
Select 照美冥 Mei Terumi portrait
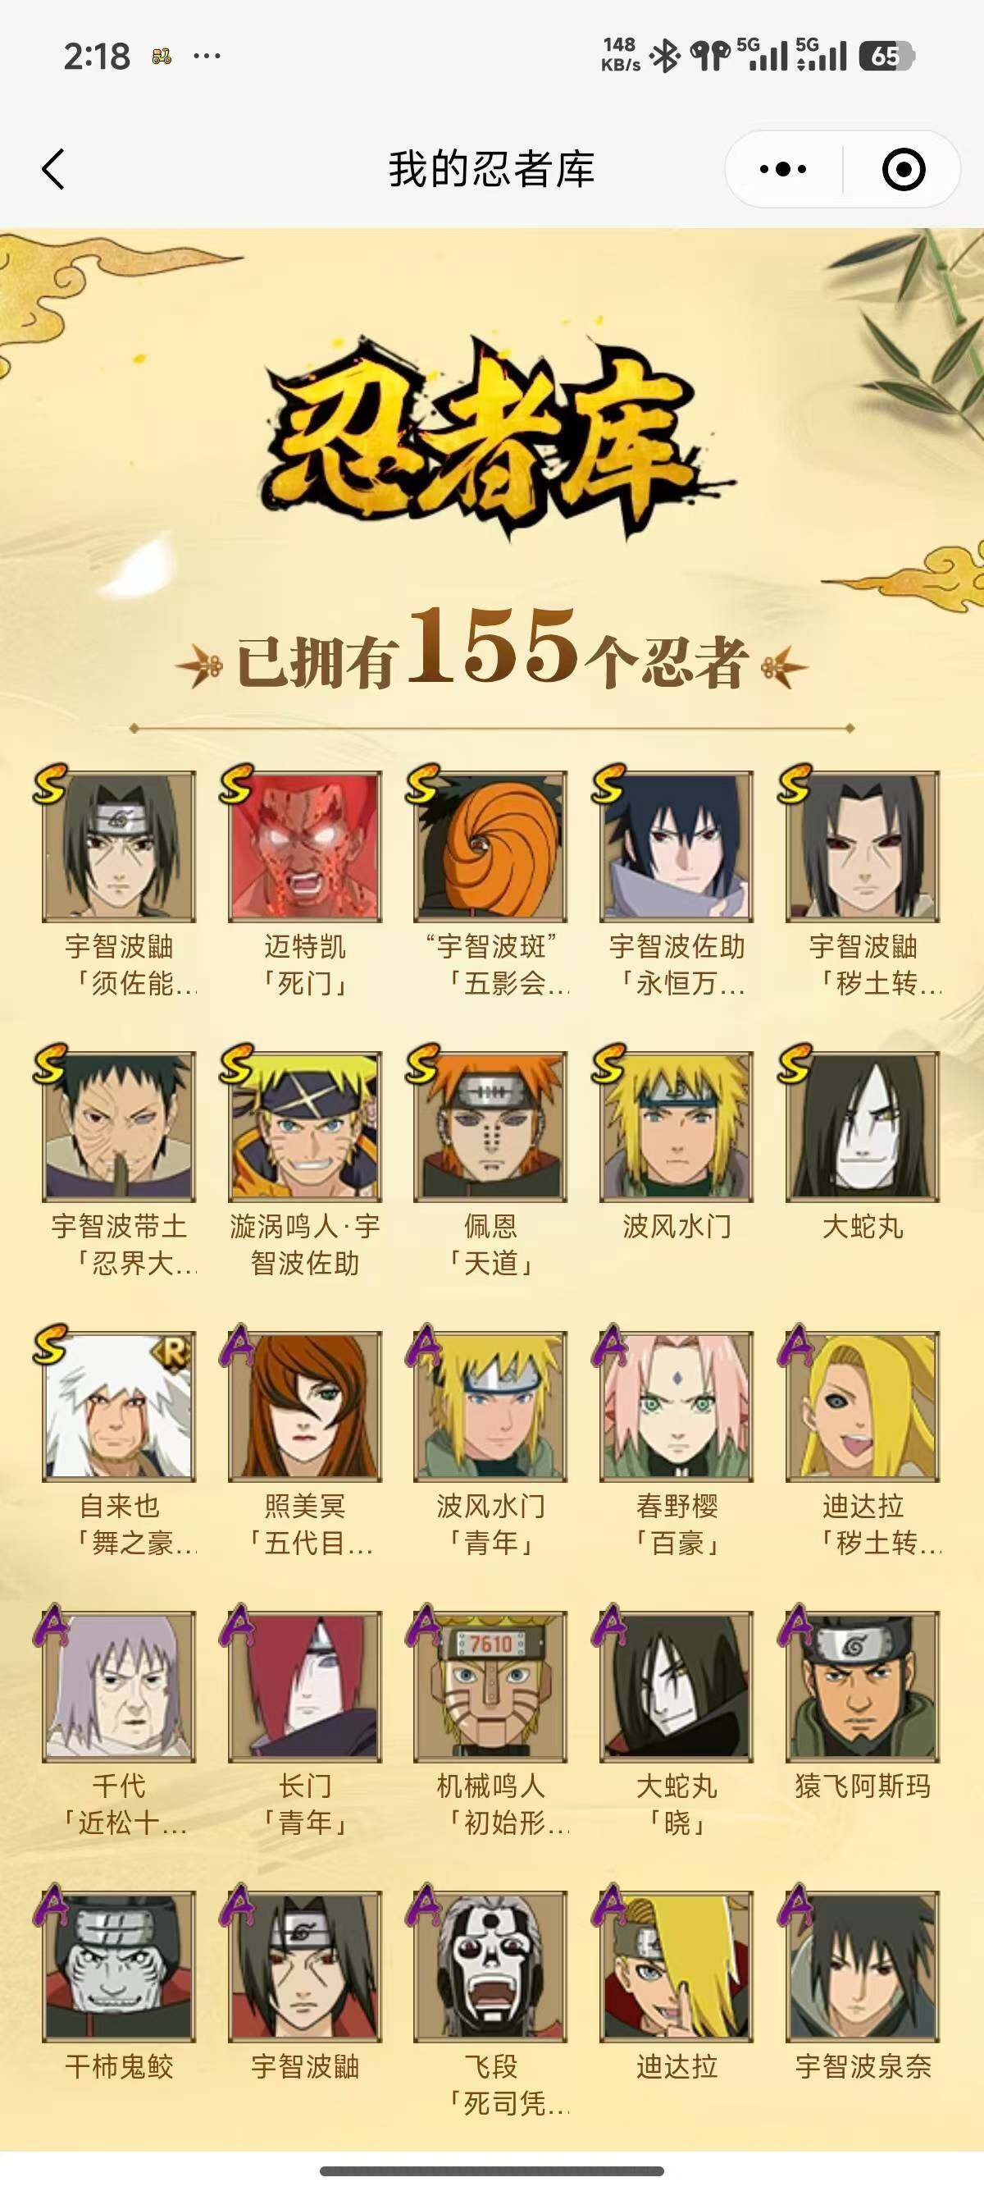[x=305, y=1406]
